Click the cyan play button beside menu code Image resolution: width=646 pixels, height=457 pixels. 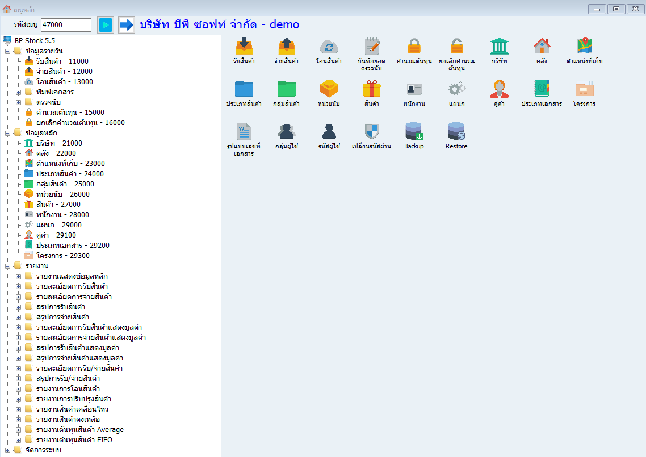(x=106, y=25)
